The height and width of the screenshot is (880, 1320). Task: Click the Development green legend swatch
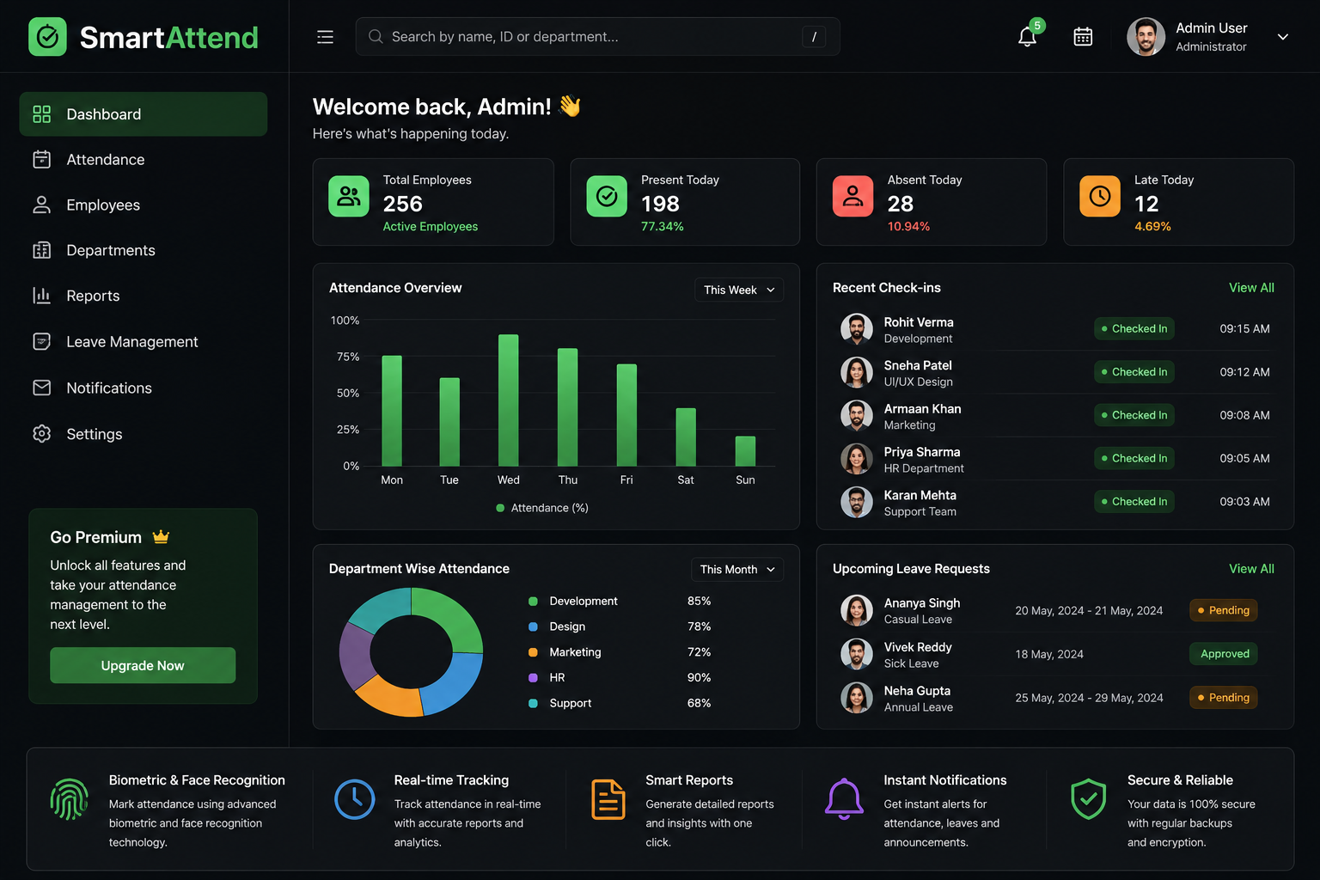(x=533, y=602)
